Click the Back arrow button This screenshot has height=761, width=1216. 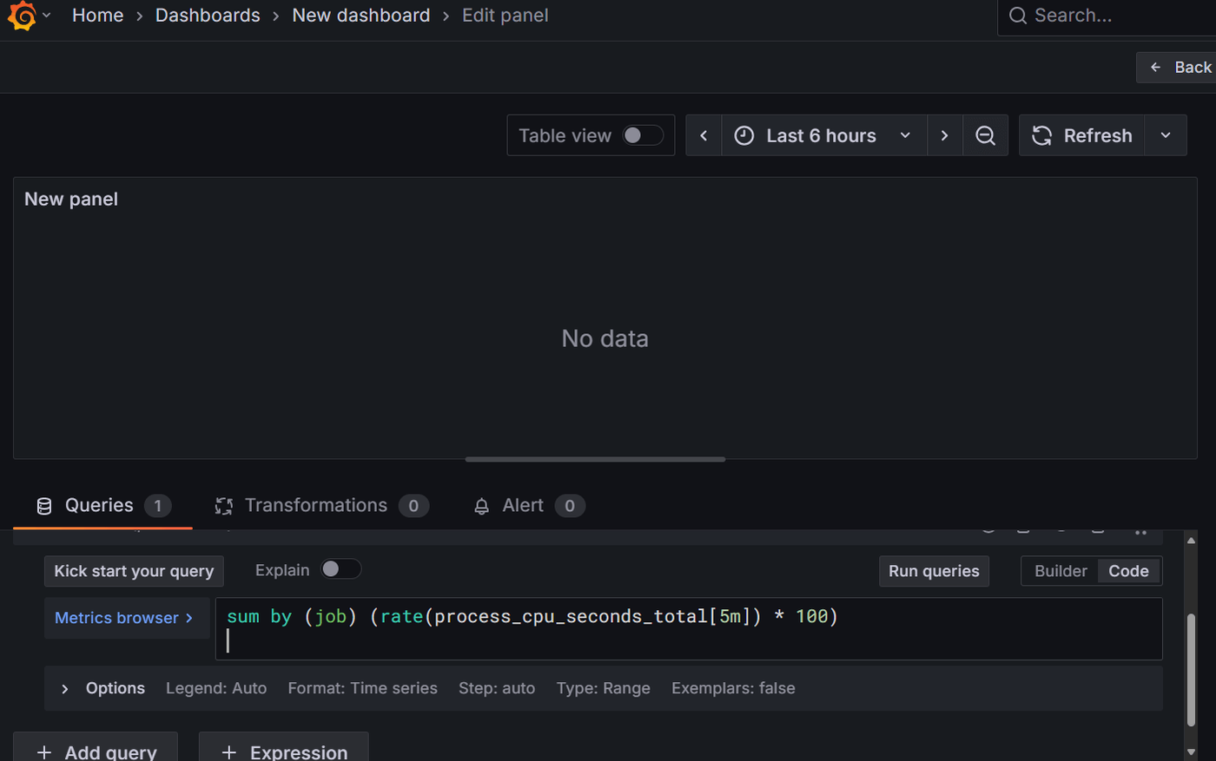pyautogui.click(x=1178, y=68)
